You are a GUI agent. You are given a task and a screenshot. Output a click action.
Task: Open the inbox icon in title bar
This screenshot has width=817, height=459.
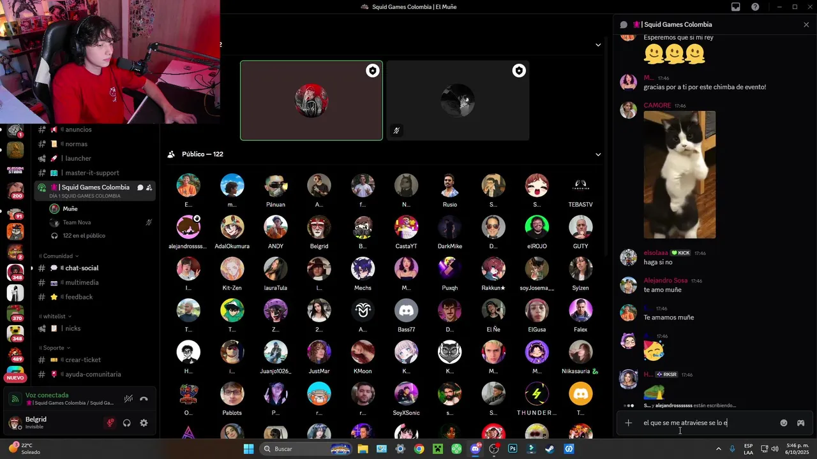pyautogui.click(x=735, y=7)
